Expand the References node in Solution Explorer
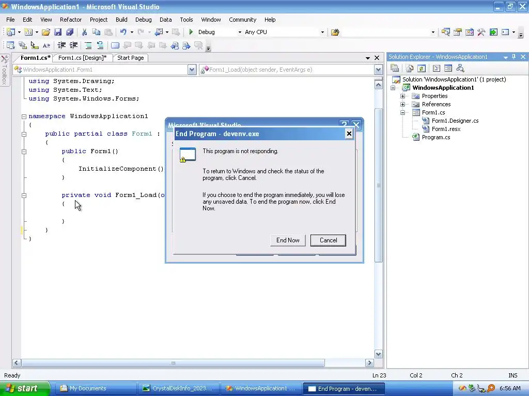The height and width of the screenshot is (396, 529). [x=402, y=104]
